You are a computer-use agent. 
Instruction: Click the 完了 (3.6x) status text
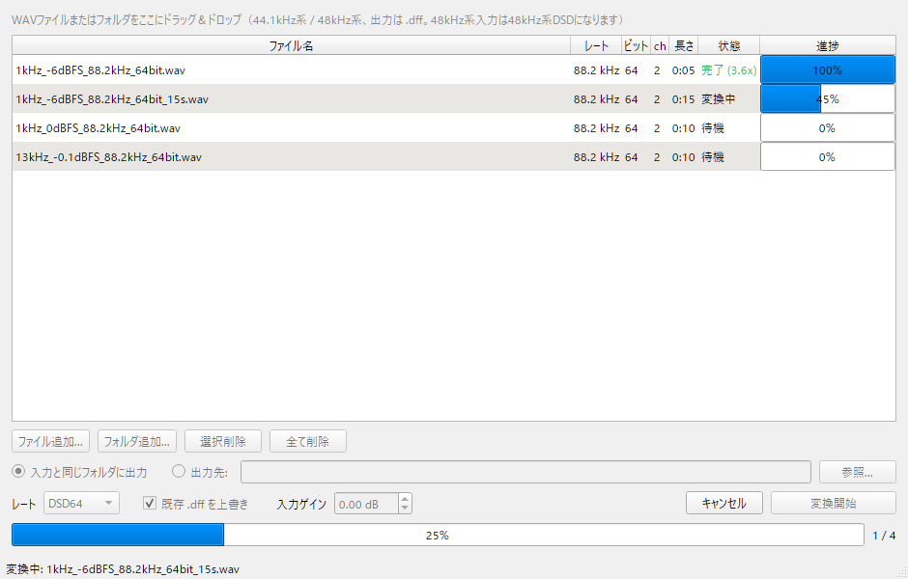tap(729, 70)
